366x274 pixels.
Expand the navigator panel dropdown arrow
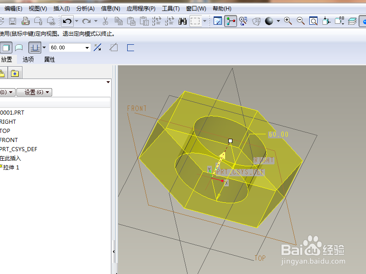(x=108, y=82)
